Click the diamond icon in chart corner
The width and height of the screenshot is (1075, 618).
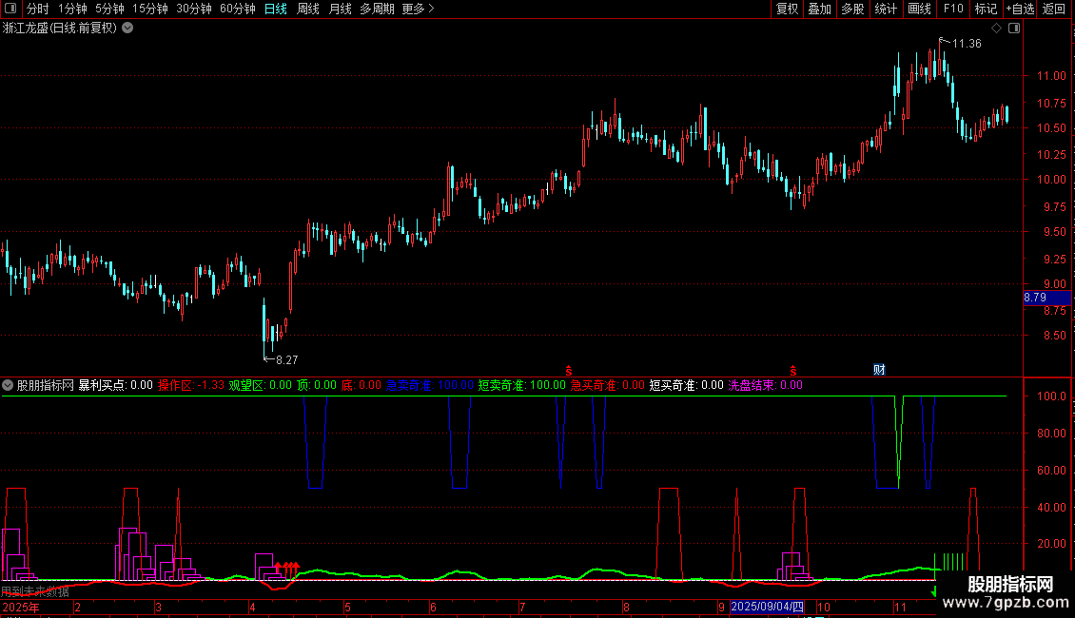coord(997,29)
